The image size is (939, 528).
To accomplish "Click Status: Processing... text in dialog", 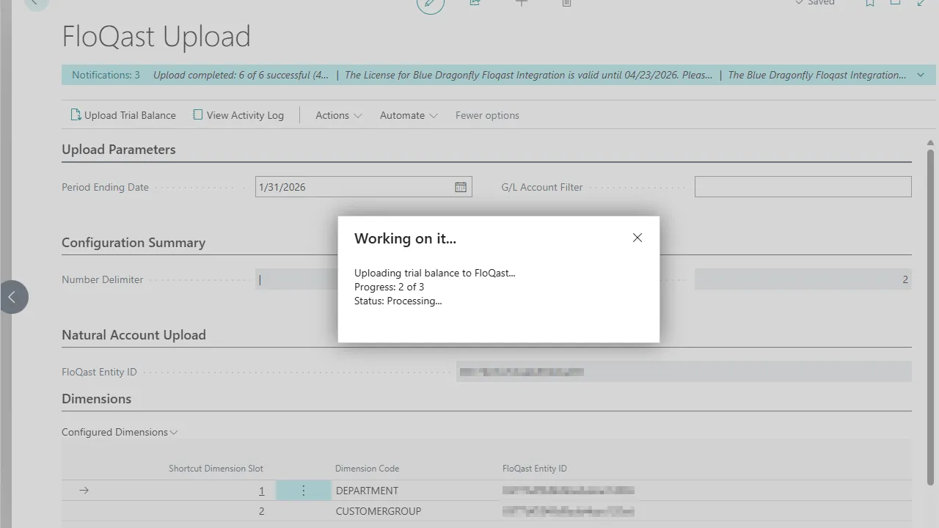I will (x=398, y=301).
